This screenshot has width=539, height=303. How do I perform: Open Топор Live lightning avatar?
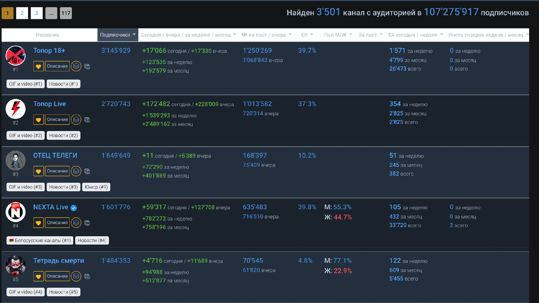(x=15, y=109)
